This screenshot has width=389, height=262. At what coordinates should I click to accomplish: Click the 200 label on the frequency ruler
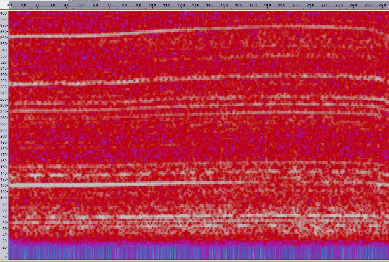click(x=4, y=136)
